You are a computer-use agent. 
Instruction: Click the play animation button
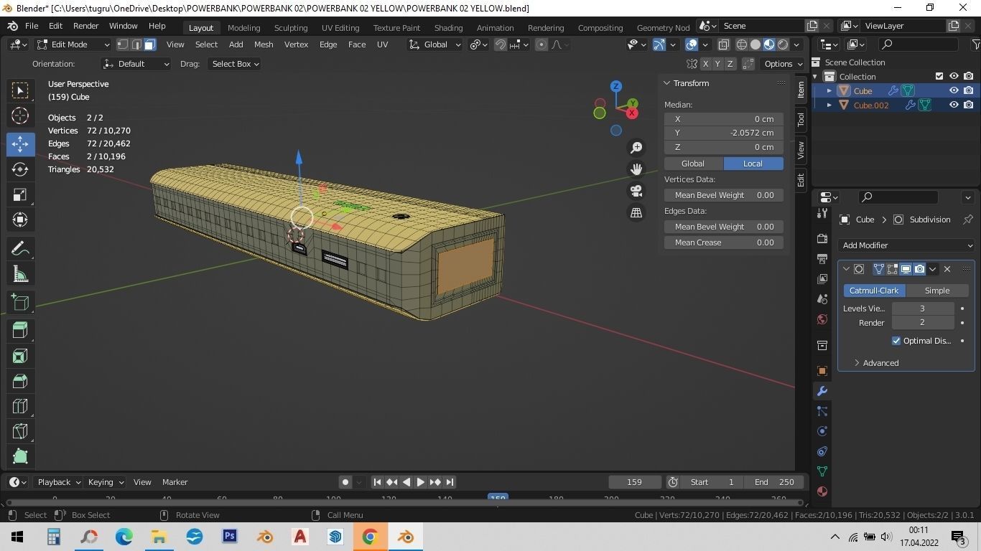click(x=421, y=482)
